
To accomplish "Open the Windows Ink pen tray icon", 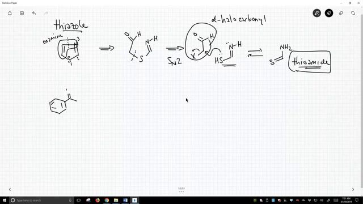I will [x=328, y=200].
